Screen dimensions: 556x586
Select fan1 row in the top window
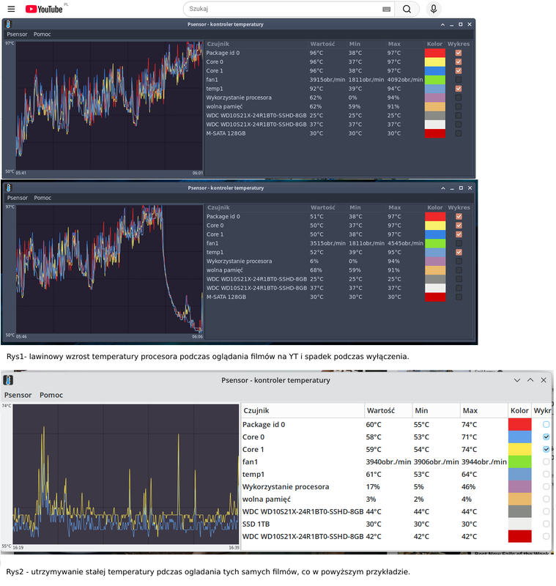coord(339,80)
